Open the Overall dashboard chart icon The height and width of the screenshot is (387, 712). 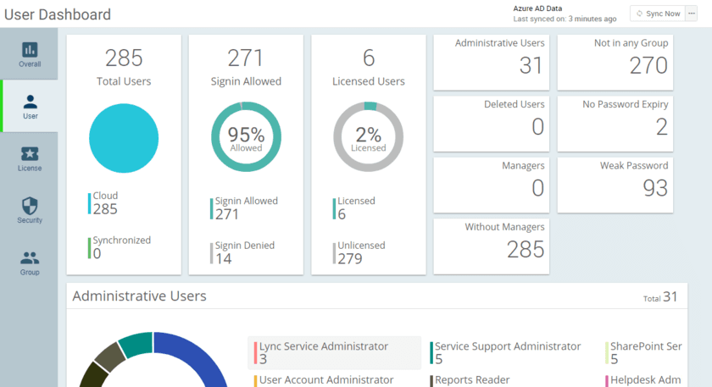tap(30, 50)
